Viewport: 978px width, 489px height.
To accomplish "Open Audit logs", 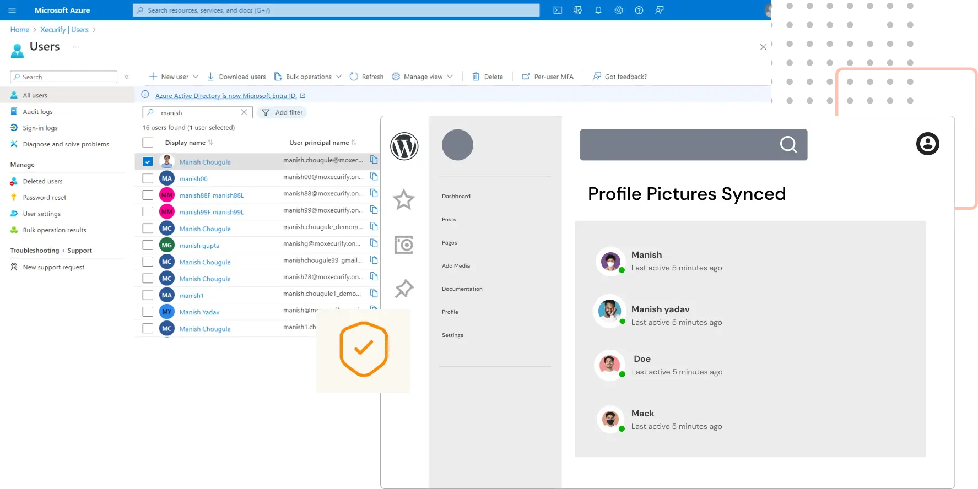I will (x=37, y=112).
